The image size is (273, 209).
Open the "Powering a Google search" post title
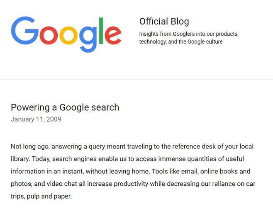click(65, 107)
